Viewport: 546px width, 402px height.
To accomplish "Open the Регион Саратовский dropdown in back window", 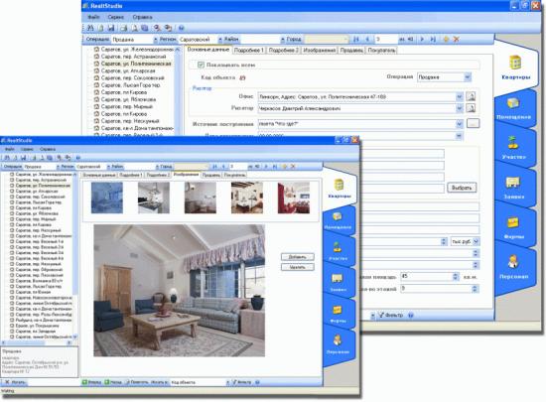I will (x=220, y=40).
